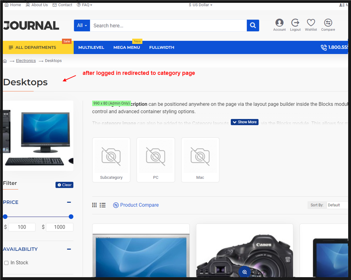This screenshot has width=351, height=280.
Task: Enable the In Stock filter
Action: tap(6, 262)
